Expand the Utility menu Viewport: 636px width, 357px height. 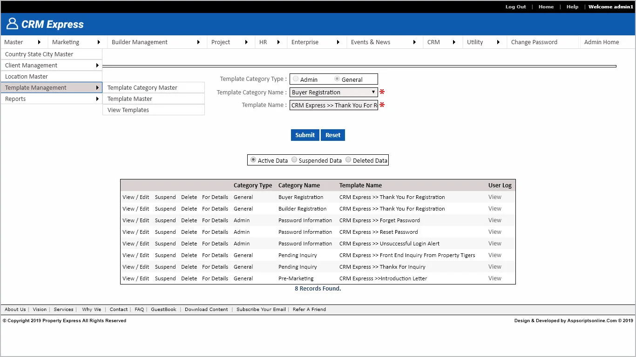click(x=485, y=42)
